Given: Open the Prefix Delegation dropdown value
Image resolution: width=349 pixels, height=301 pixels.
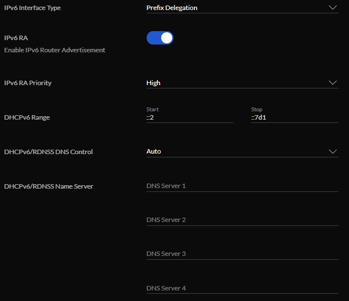Looking at the screenshot, I should (172, 8).
